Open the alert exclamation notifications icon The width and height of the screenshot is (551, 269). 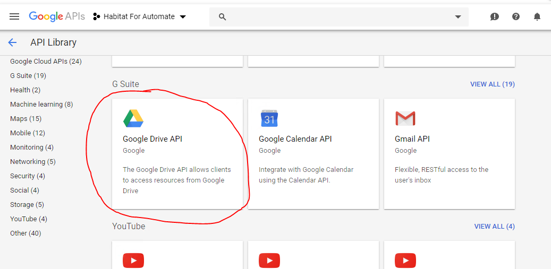tap(495, 16)
